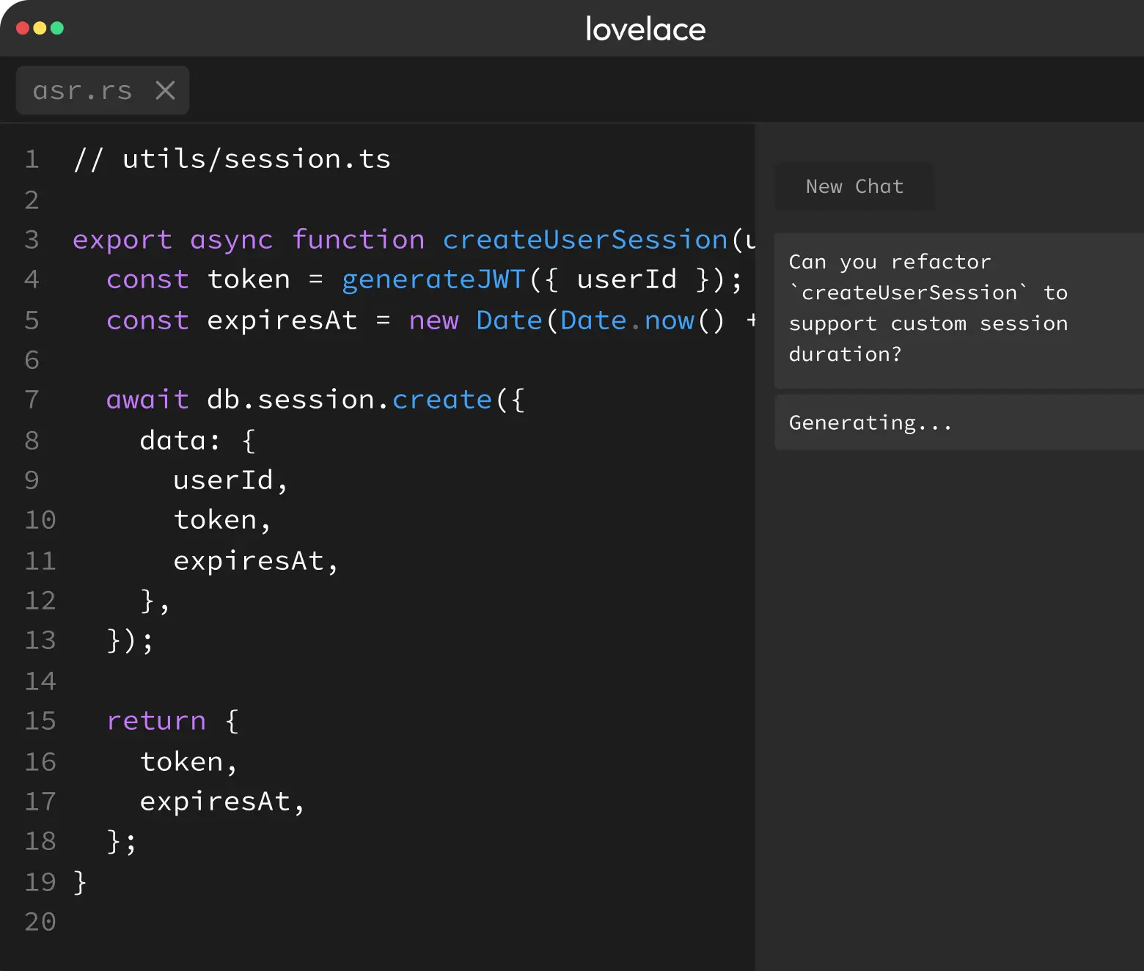Close the asr.rs tab with the X

166,90
